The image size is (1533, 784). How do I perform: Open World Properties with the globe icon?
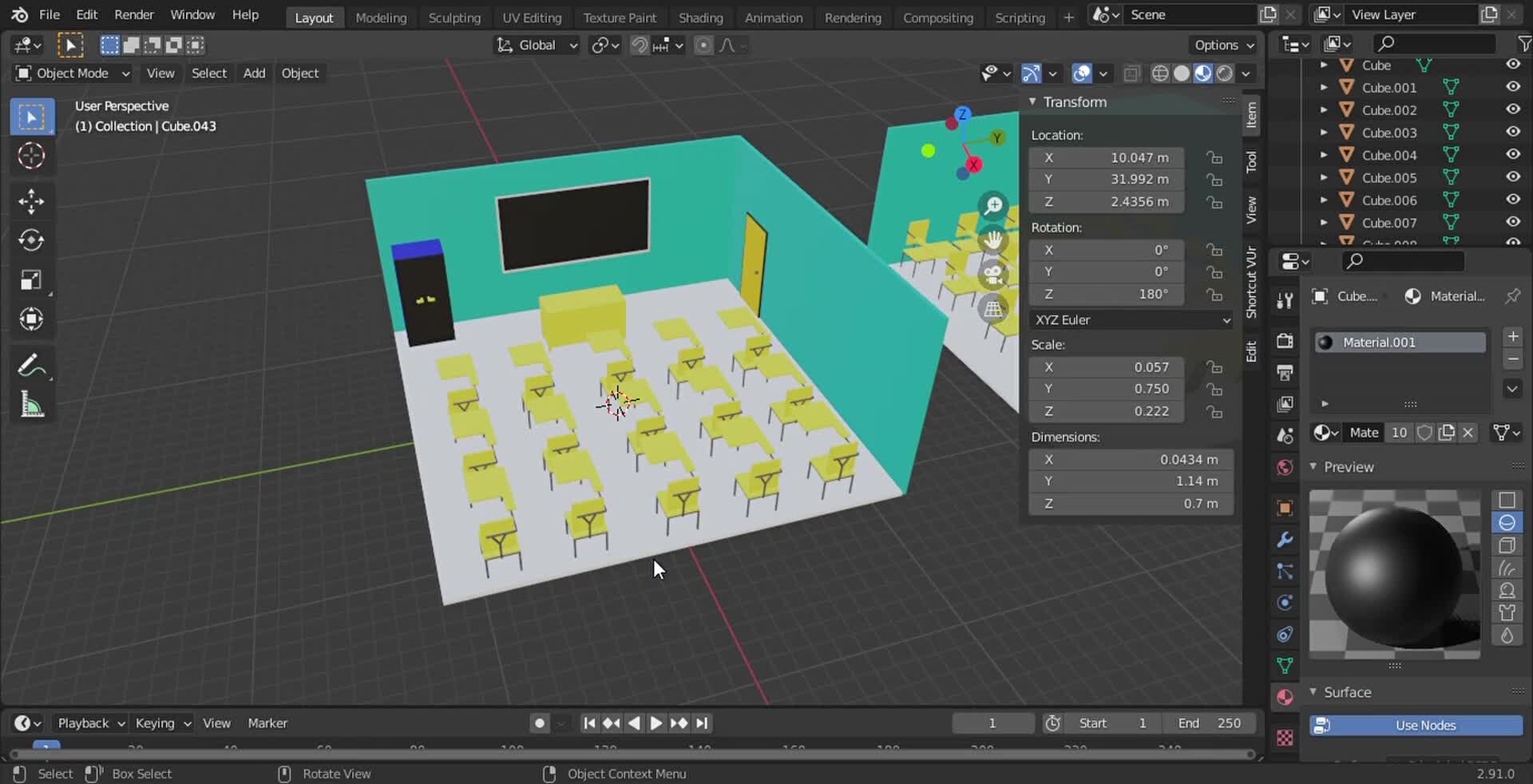point(1284,467)
